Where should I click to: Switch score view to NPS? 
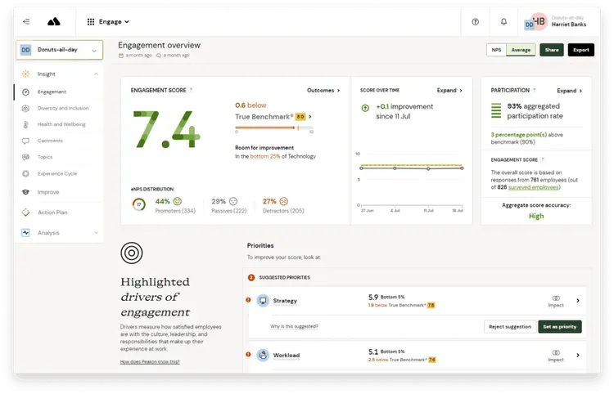coord(496,50)
